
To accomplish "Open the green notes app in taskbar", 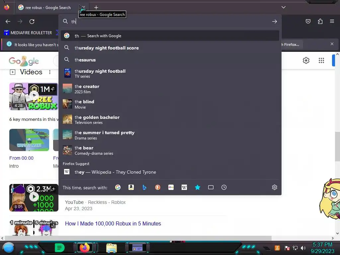I will [60, 248].
